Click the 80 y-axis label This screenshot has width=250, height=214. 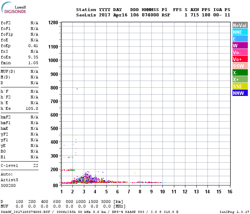pyautogui.click(x=55, y=185)
